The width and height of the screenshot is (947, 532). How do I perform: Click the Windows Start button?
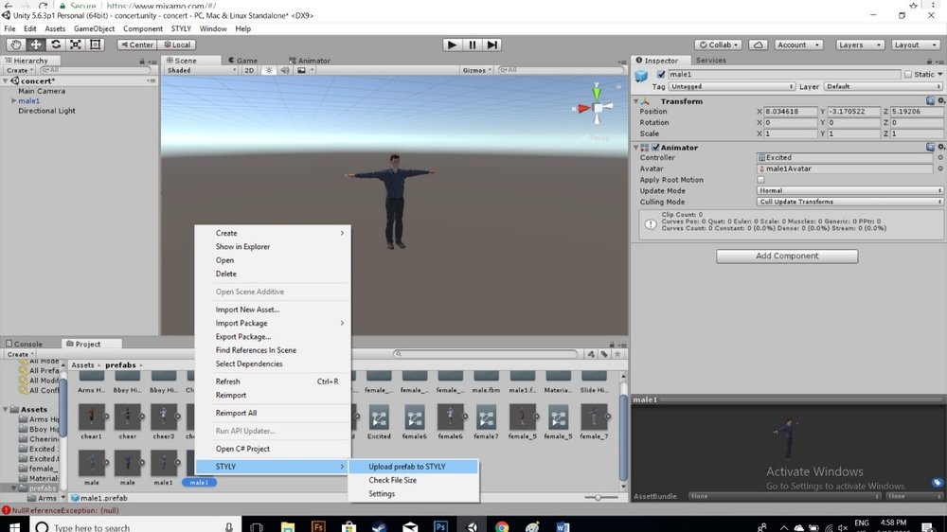pyautogui.click(x=14, y=526)
